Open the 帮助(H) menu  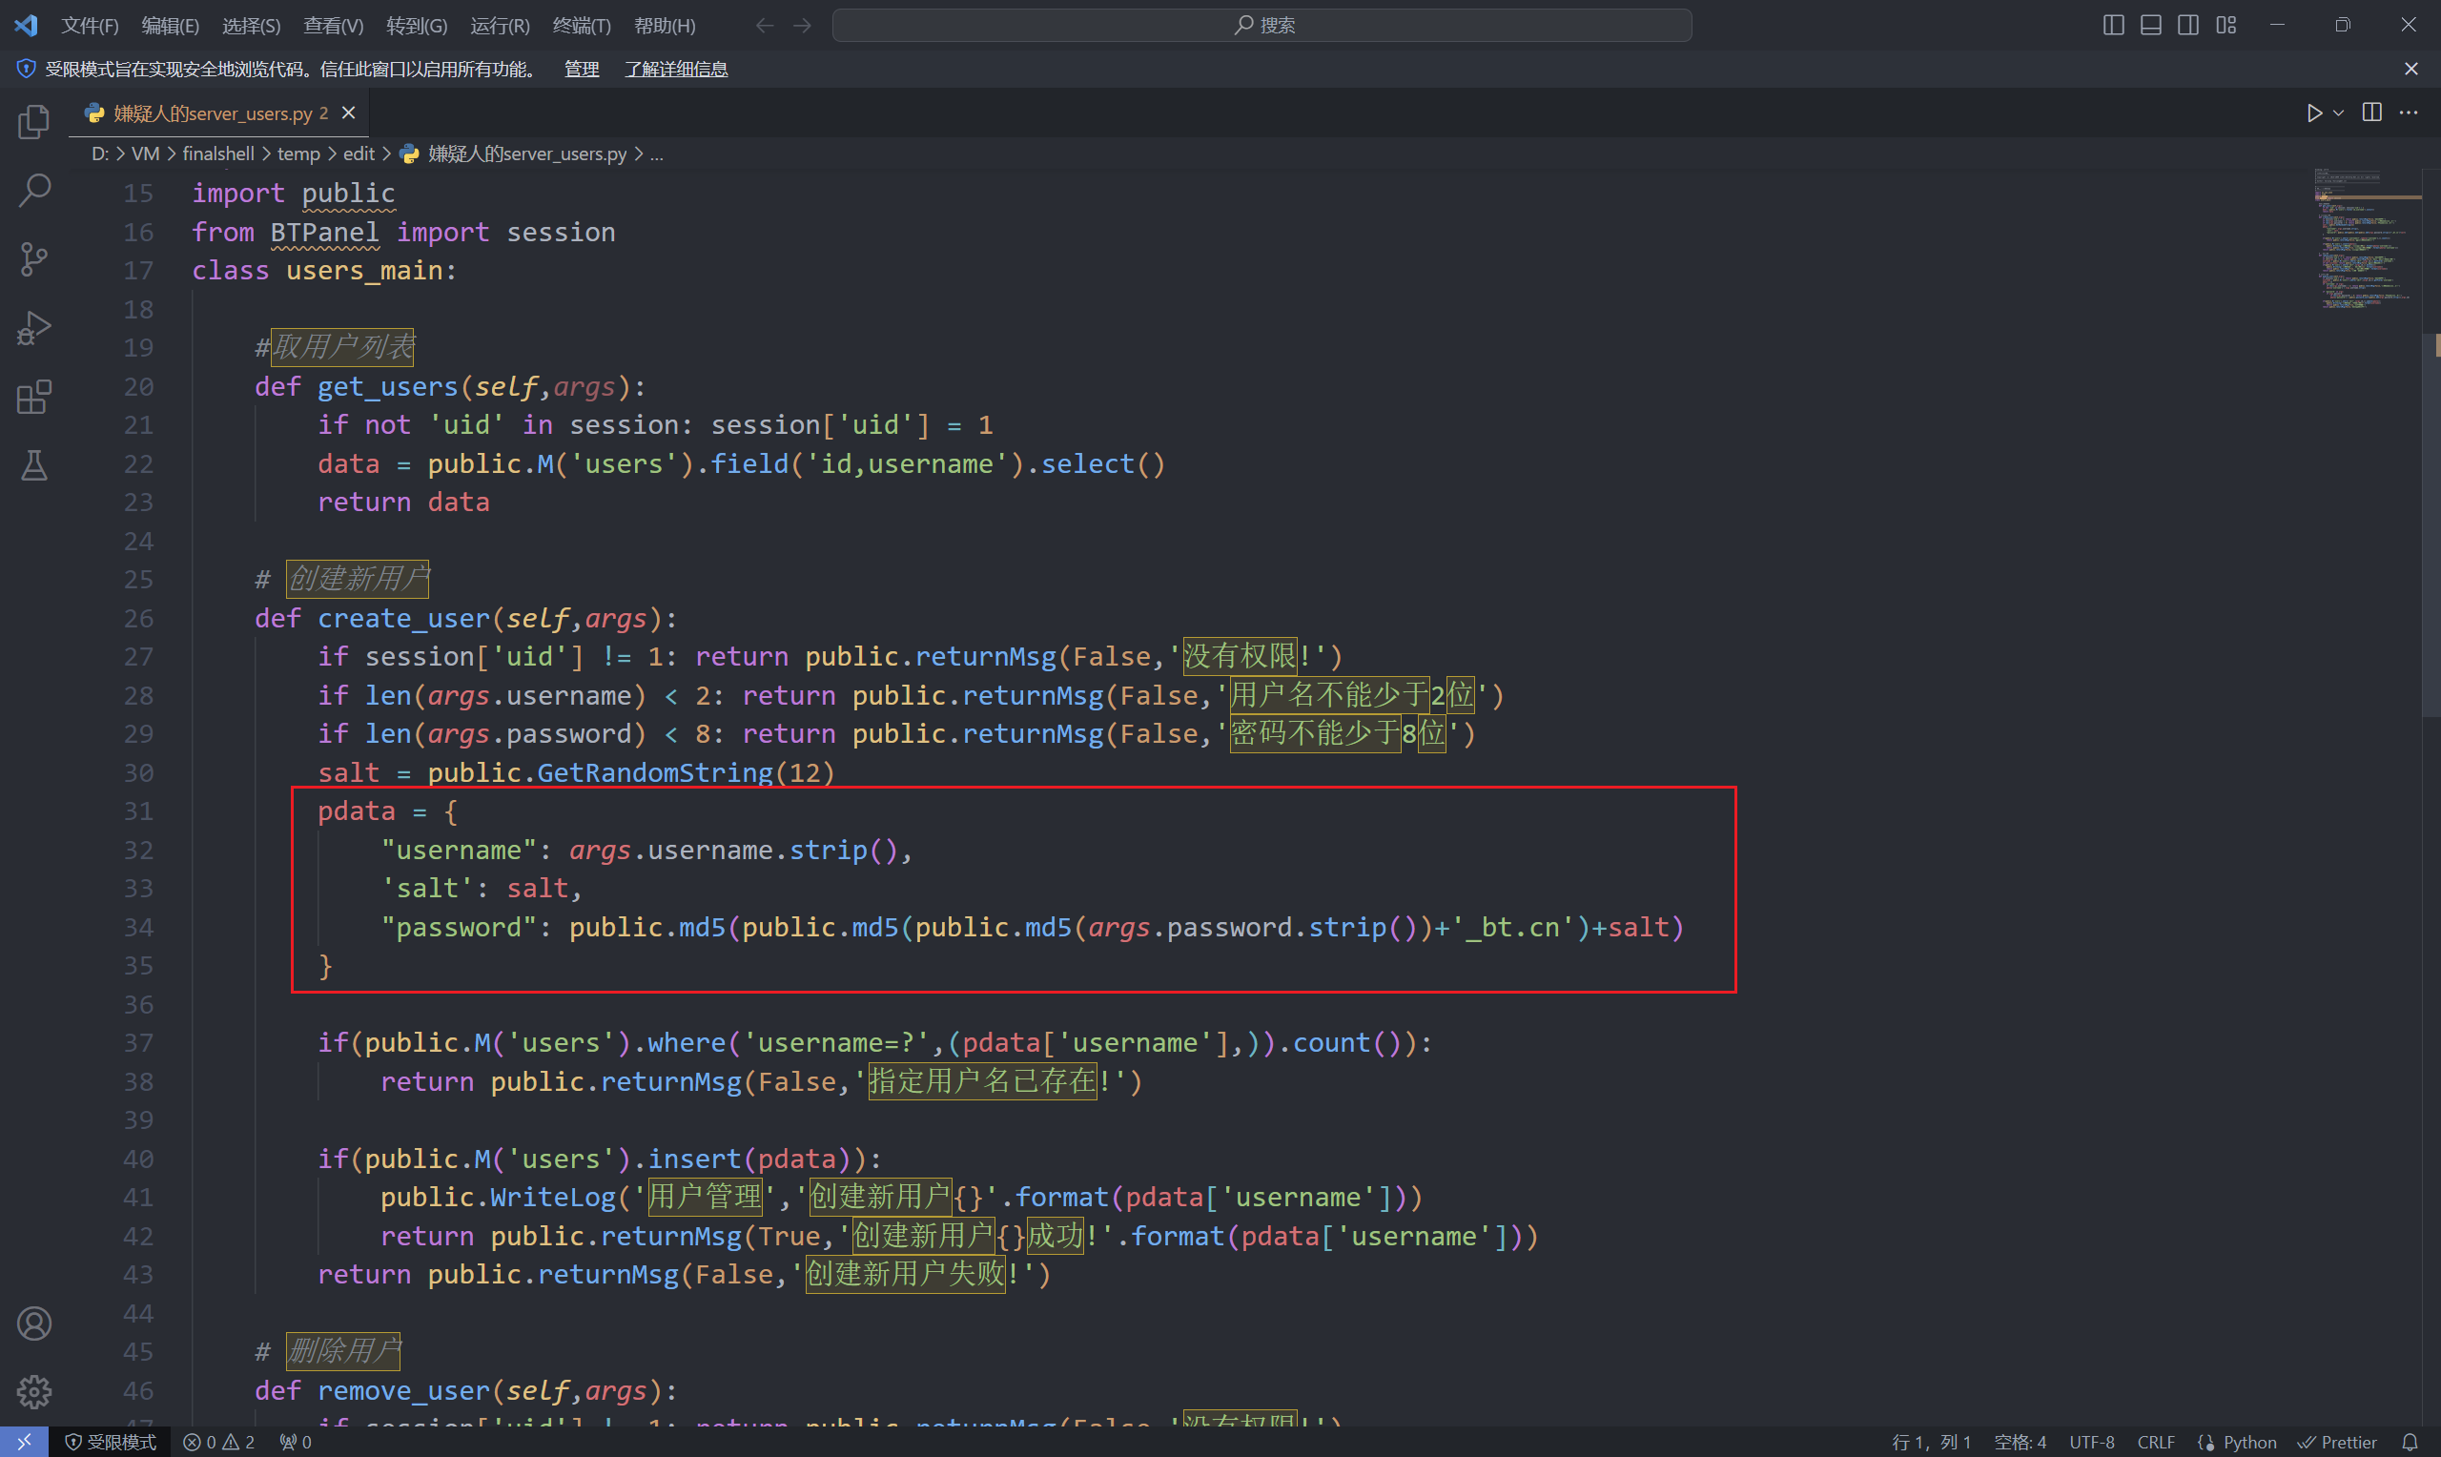(665, 26)
